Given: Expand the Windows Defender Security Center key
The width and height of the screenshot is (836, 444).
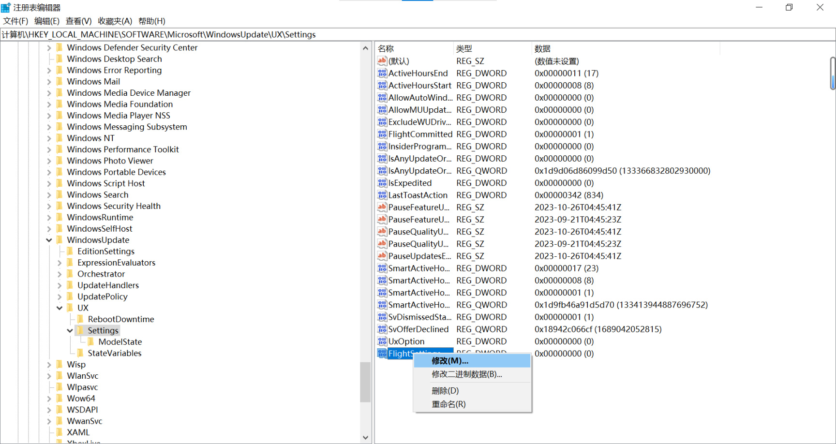Looking at the screenshot, I should pyautogui.click(x=49, y=48).
